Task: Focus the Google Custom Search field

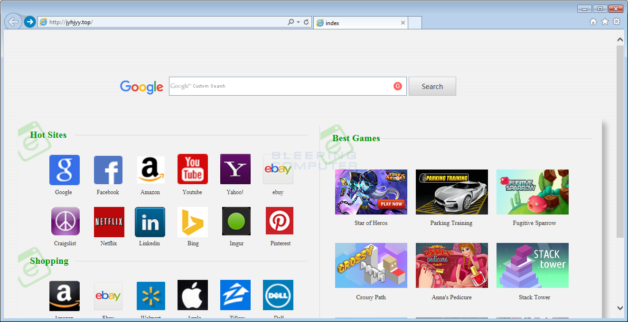Action: coord(288,86)
